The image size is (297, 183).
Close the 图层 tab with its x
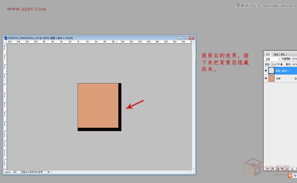[271, 54]
